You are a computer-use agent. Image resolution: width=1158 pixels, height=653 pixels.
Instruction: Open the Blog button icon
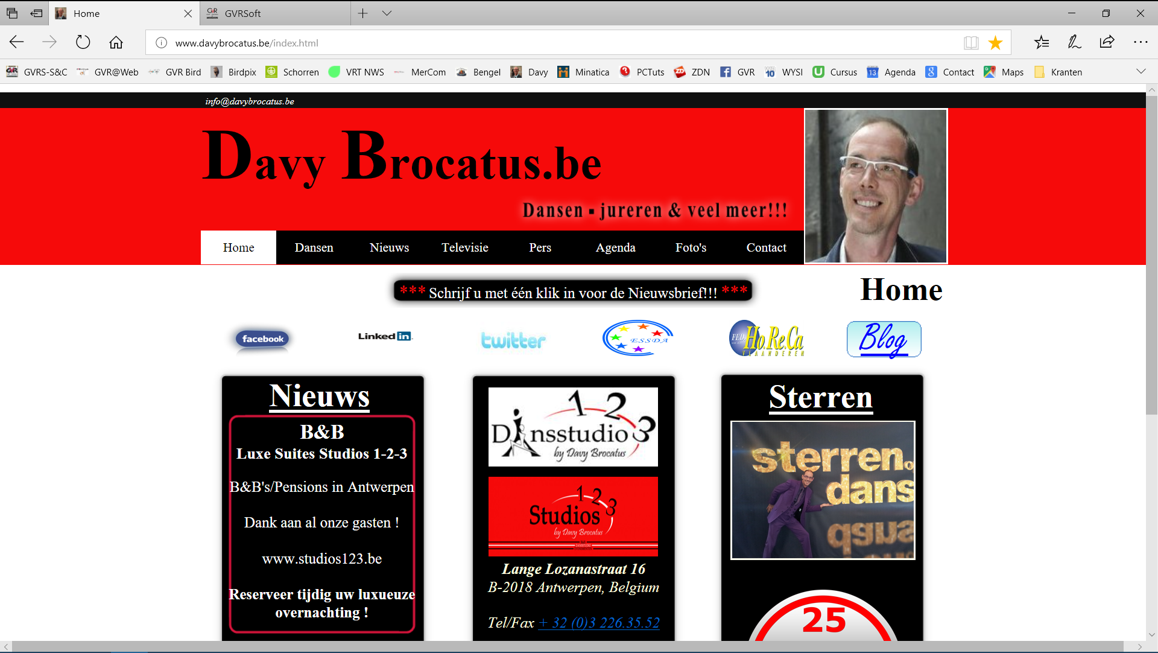click(884, 339)
